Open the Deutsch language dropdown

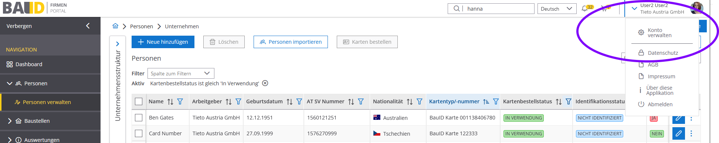(x=557, y=9)
